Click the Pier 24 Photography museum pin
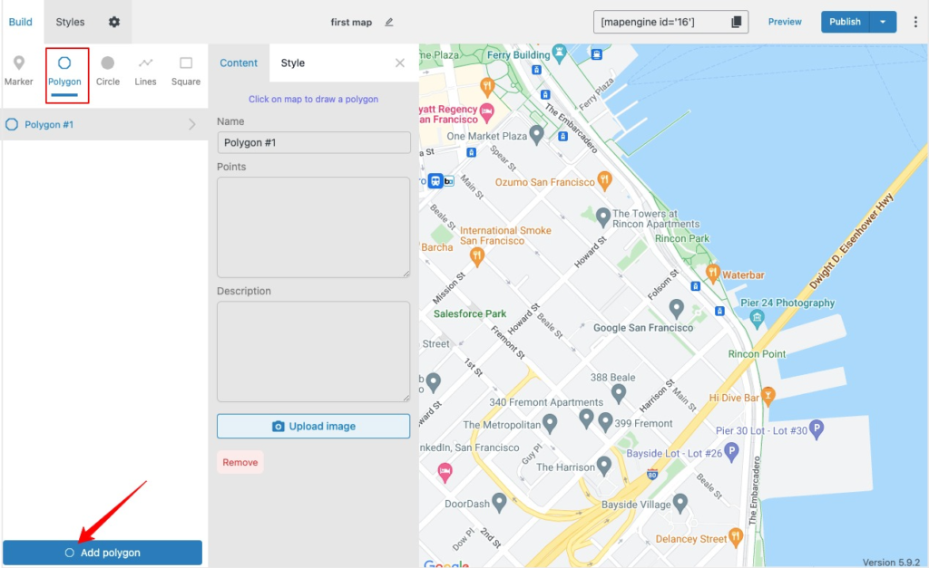 [x=757, y=318]
